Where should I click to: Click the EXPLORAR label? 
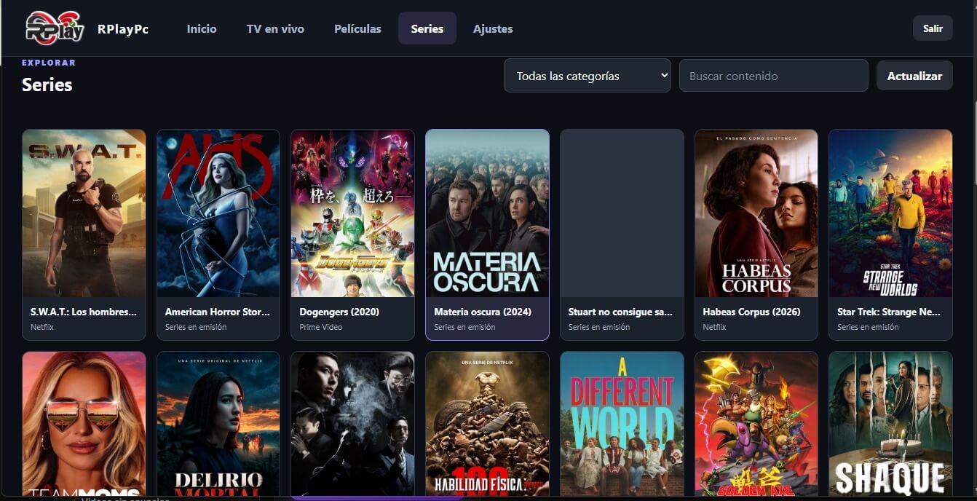click(49, 63)
